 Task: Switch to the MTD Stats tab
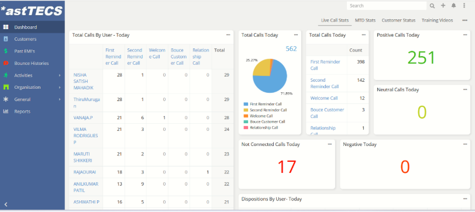365,20
